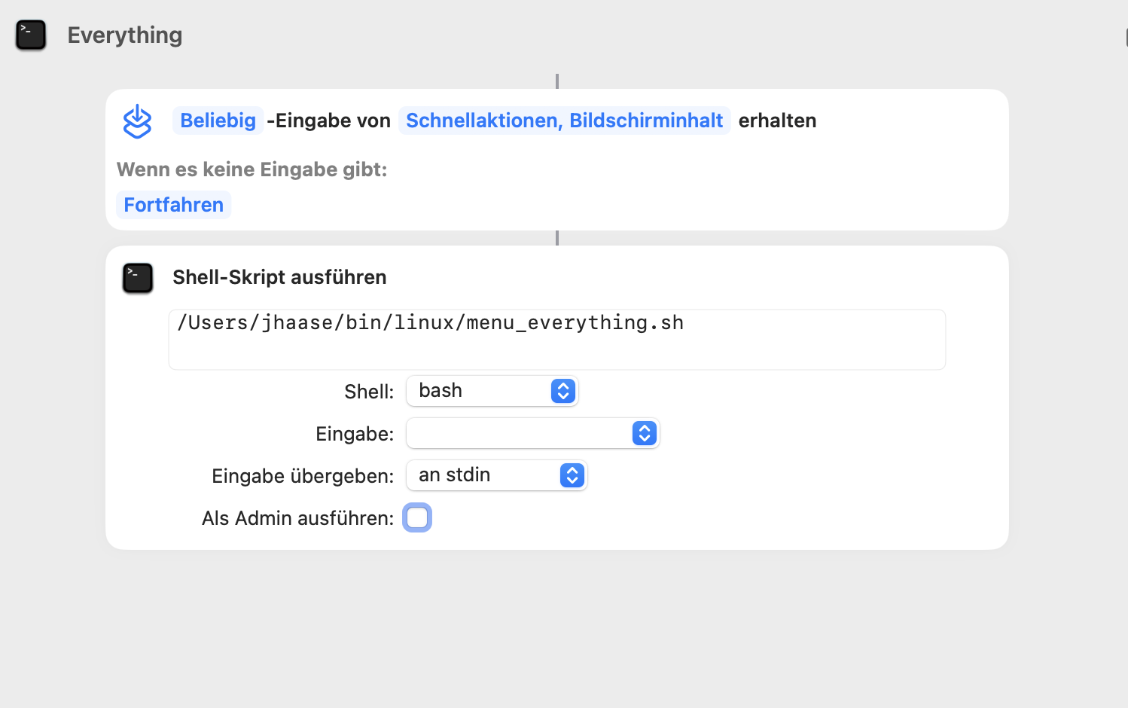Click the Shell-Skript ausführen terminal icon

click(138, 278)
